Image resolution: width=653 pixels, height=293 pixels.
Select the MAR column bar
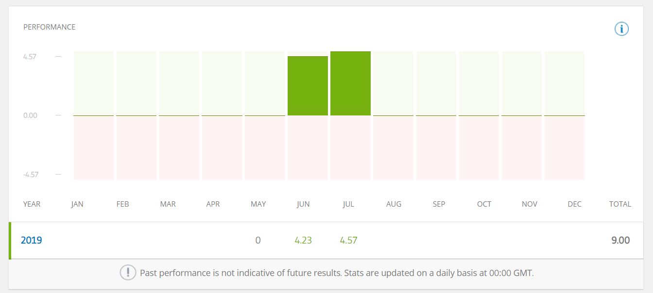(x=179, y=115)
